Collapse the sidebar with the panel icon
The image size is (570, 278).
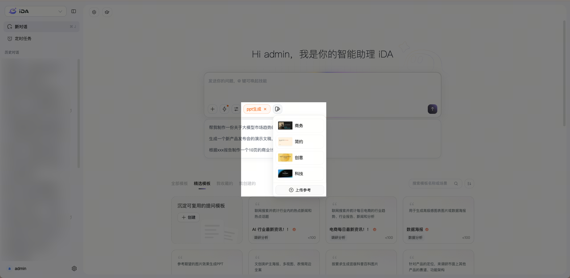pos(73,11)
